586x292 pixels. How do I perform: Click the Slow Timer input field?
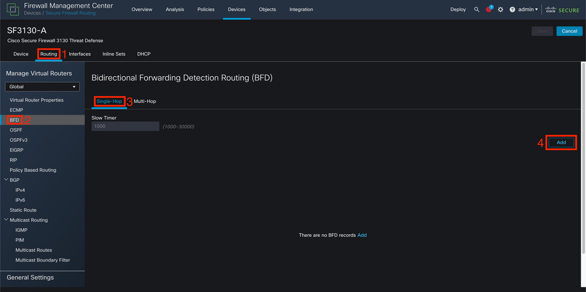click(126, 127)
